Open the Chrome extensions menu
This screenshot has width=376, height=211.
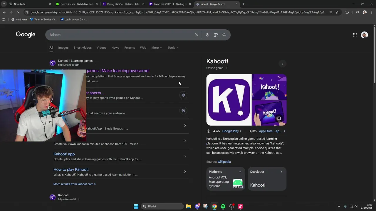[x=347, y=12]
